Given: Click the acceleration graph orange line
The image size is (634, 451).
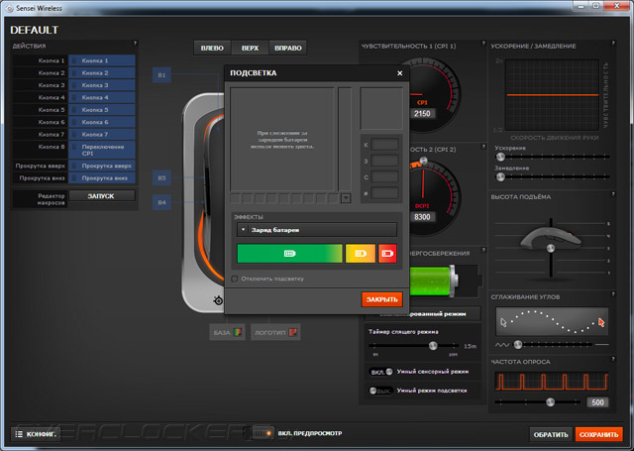Looking at the screenshot, I should pyautogui.click(x=553, y=95).
